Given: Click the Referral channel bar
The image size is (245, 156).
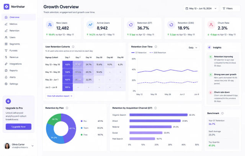Looking at the screenshot, I should pyautogui.click(x=150, y=127).
